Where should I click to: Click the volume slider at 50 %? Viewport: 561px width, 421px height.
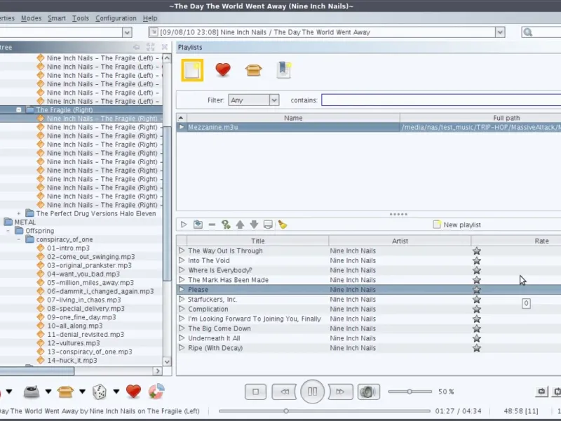[x=410, y=392]
